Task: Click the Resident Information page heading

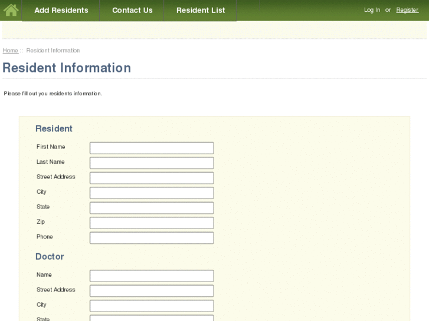Action: pyautogui.click(x=67, y=68)
